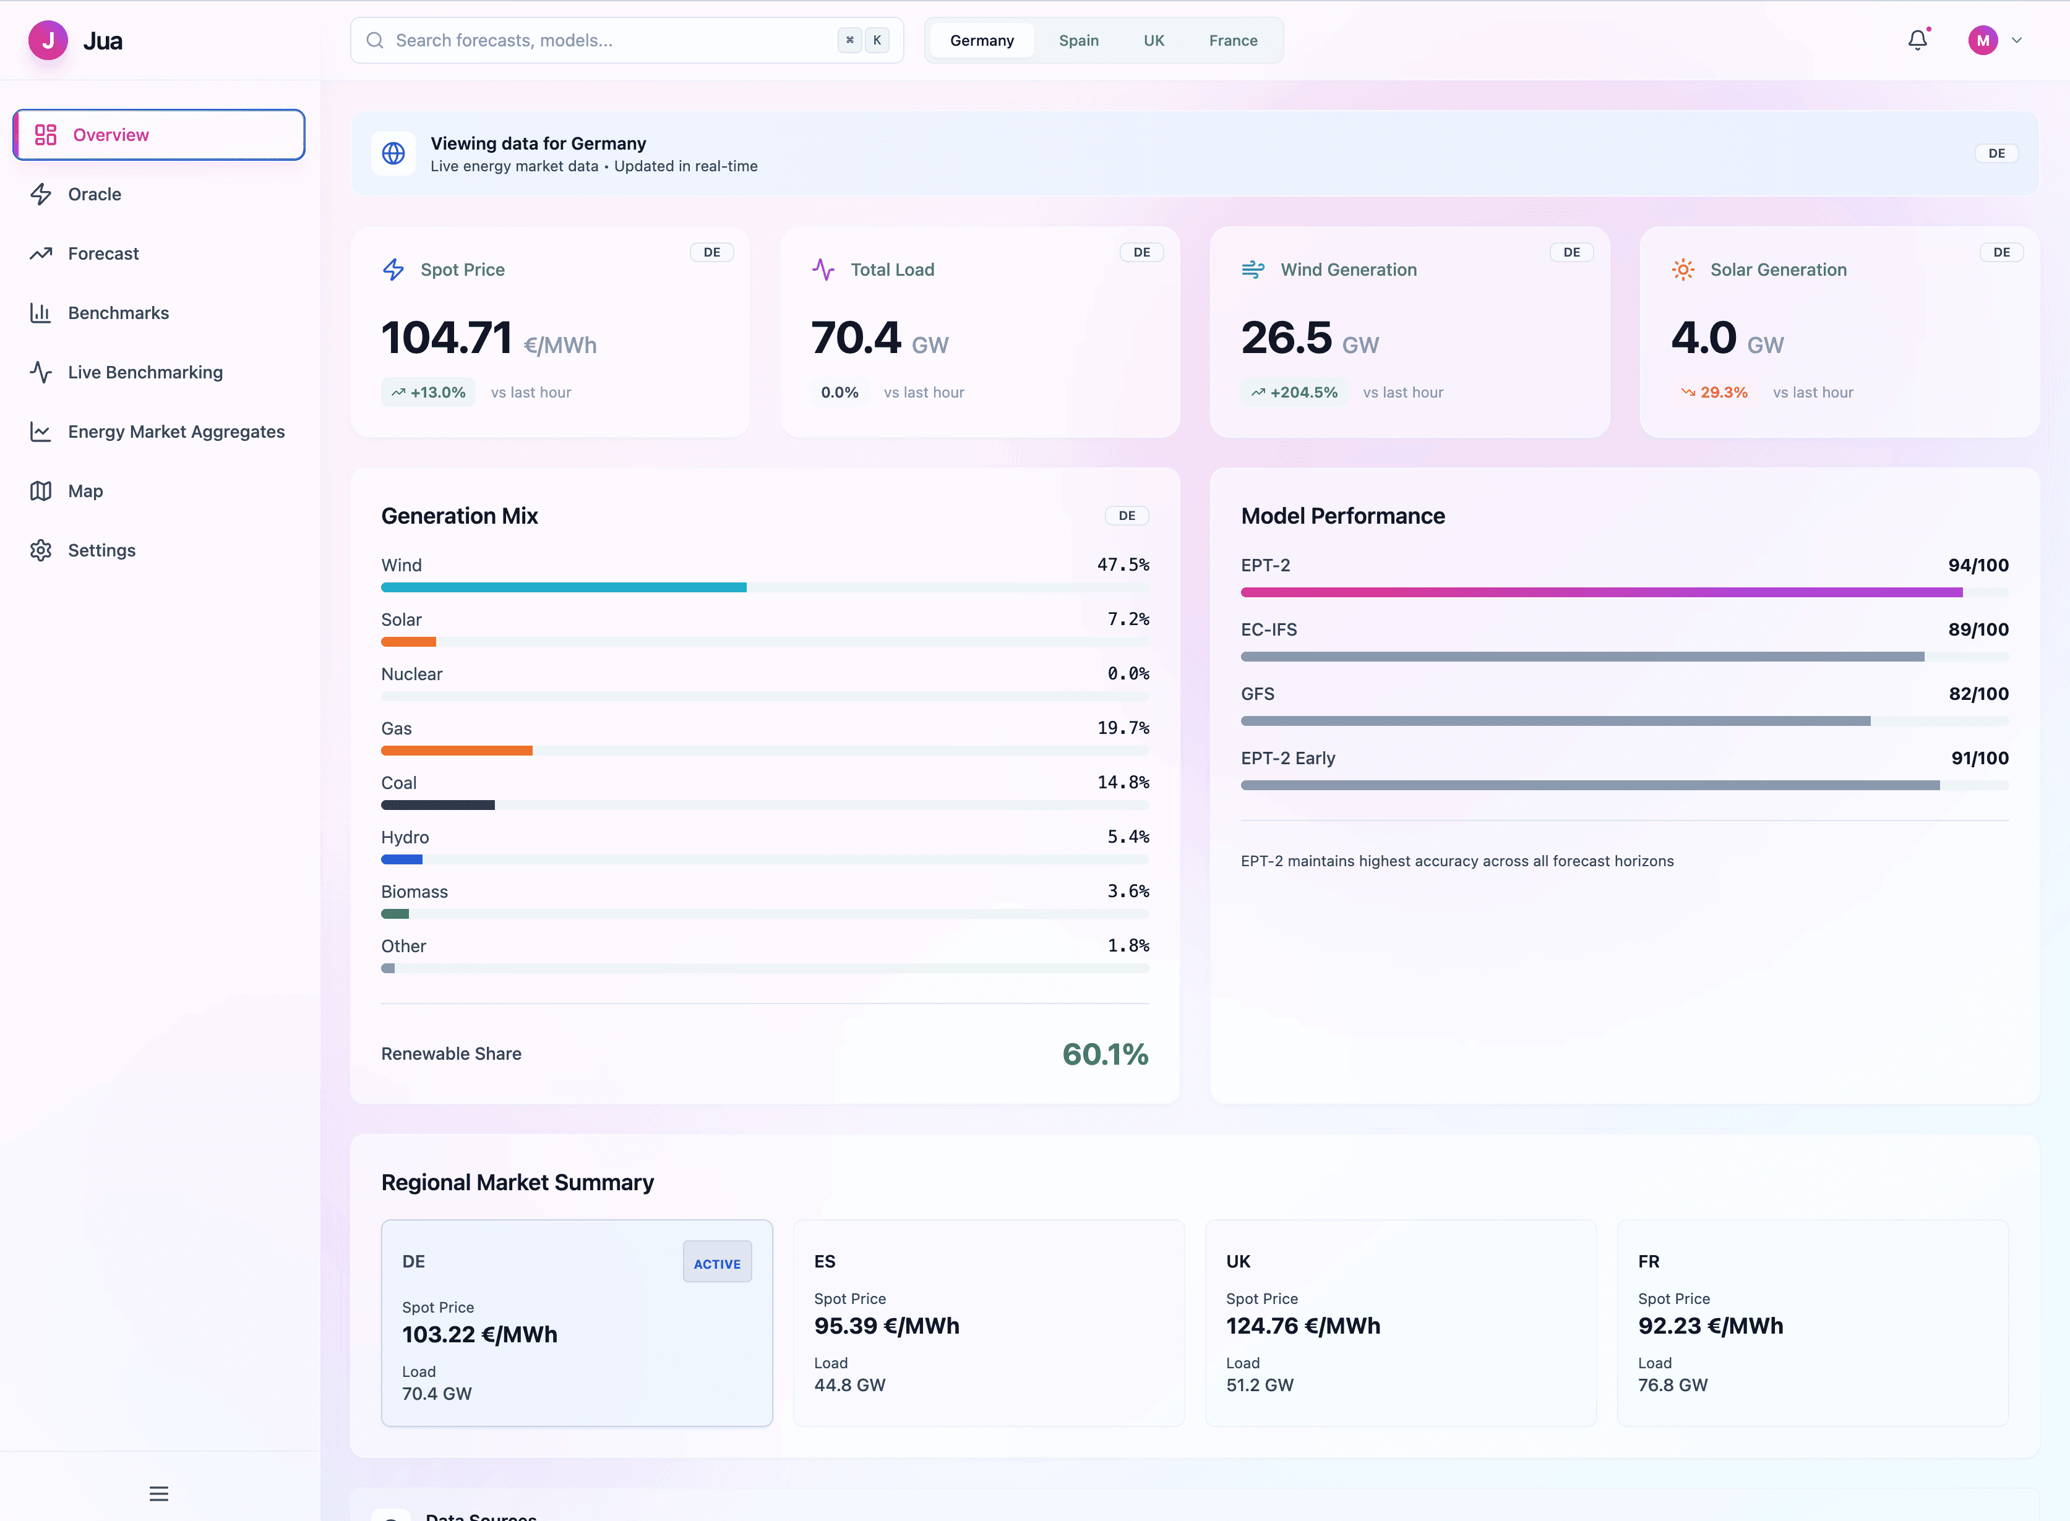Open Benchmarks via its bar chart icon
Screen dimensions: 2070x1521
tap(41, 313)
